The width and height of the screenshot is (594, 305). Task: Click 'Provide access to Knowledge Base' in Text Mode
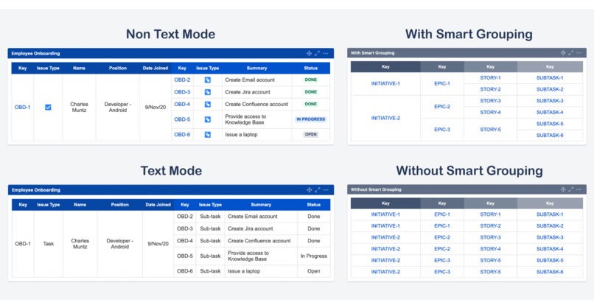point(248,256)
